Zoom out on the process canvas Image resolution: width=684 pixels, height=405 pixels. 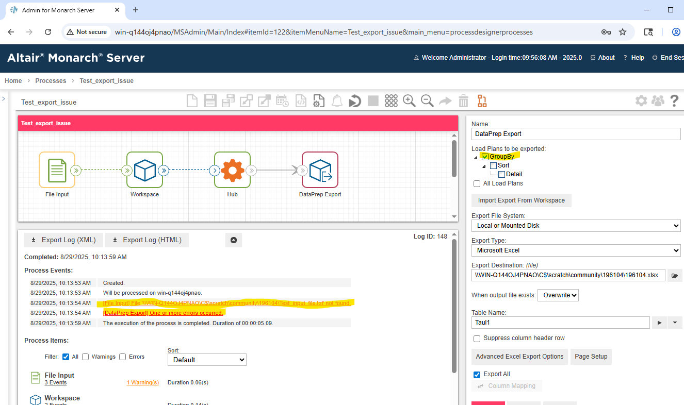point(427,101)
